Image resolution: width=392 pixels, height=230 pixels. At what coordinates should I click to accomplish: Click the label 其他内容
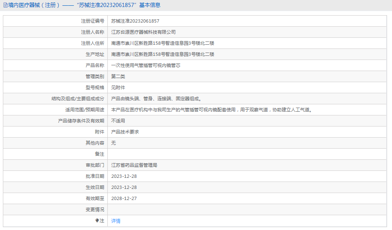click(95, 143)
